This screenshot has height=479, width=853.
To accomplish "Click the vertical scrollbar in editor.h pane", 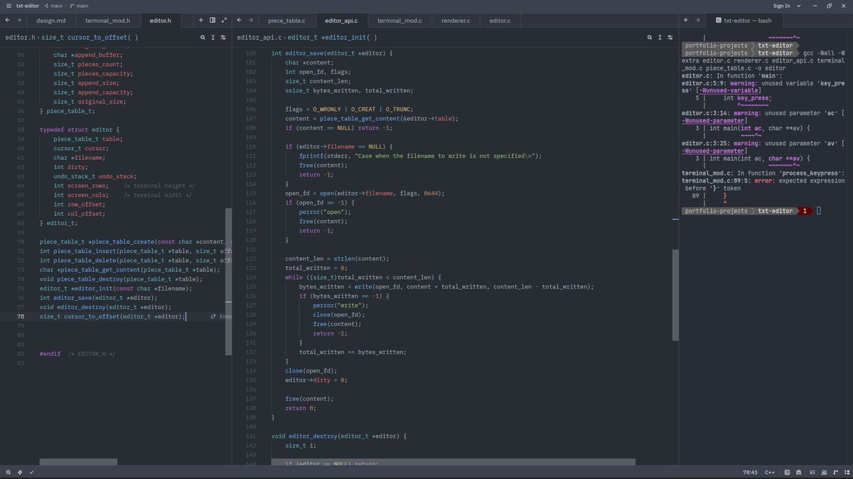I will (229, 281).
